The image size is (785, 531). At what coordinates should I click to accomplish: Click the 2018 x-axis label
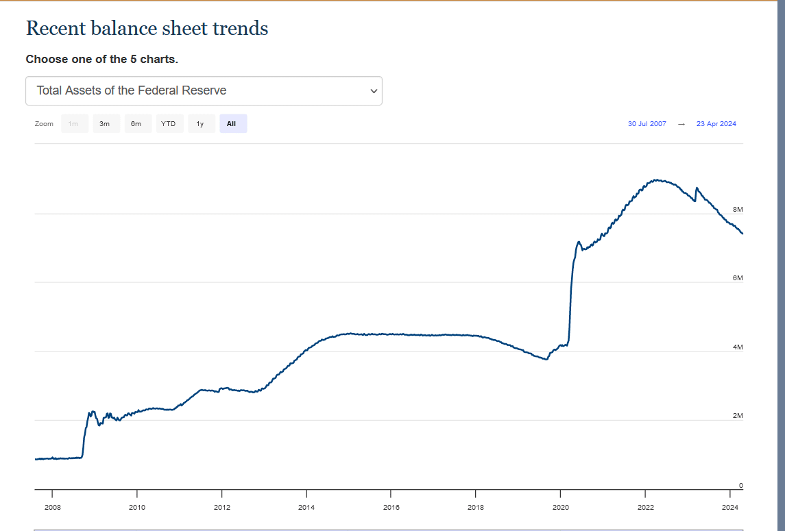coord(476,508)
